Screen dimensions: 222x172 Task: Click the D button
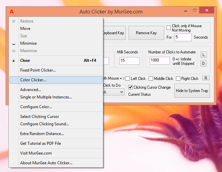pos(203,63)
